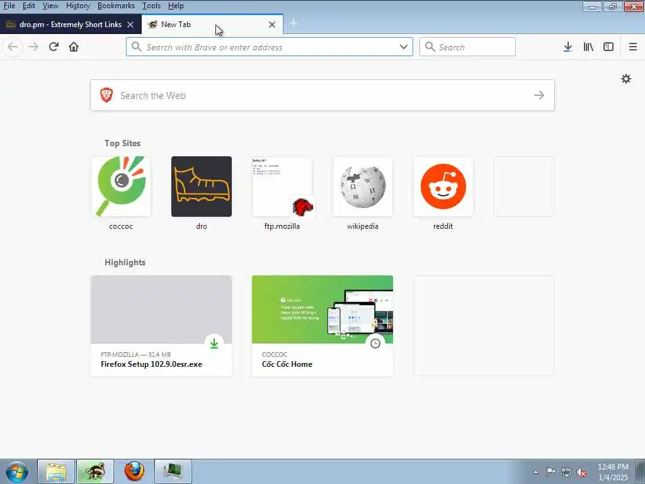
Task: Open the Tools menu
Action: click(151, 6)
